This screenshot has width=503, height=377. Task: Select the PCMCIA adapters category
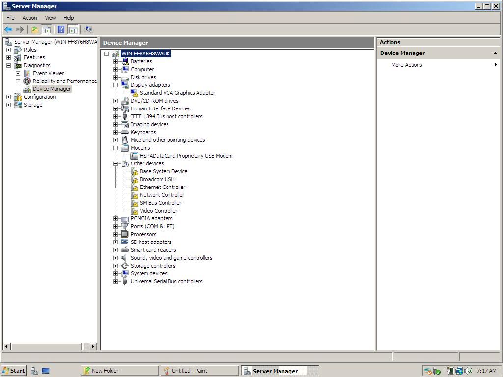pos(151,218)
